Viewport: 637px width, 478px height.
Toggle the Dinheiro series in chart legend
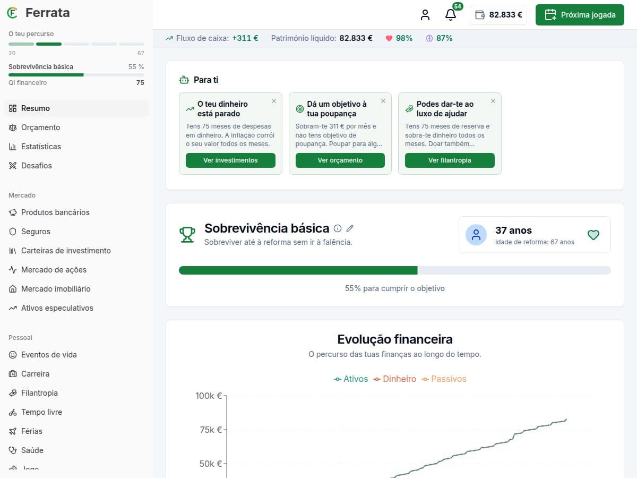click(x=394, y=379)
